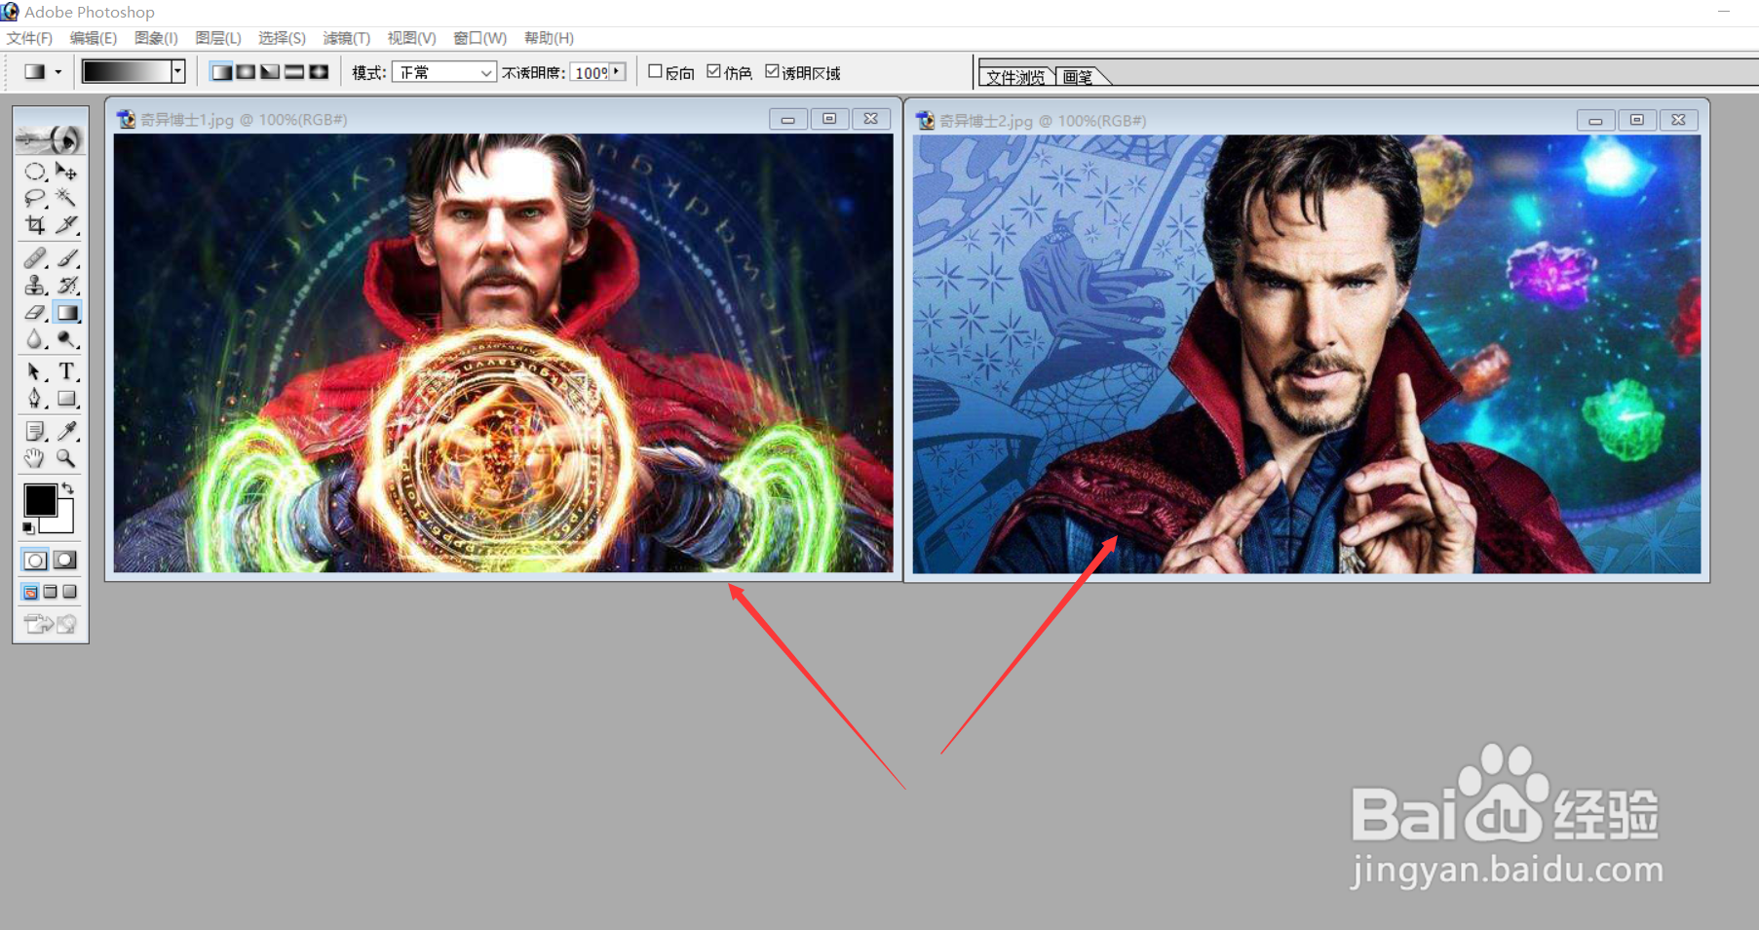Select the Healing Brush tool
Screen dimensions: 1759x930
coord(35,258)
